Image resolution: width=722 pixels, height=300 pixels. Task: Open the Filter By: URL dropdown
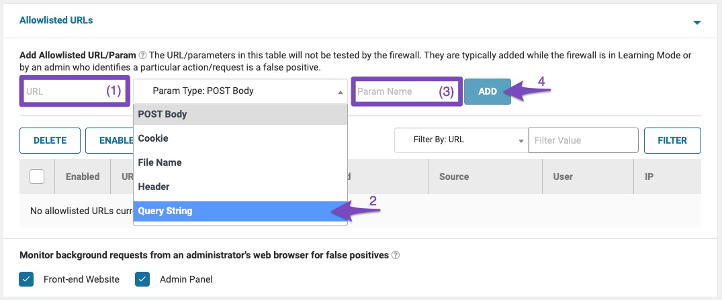(x=461, y=140)
